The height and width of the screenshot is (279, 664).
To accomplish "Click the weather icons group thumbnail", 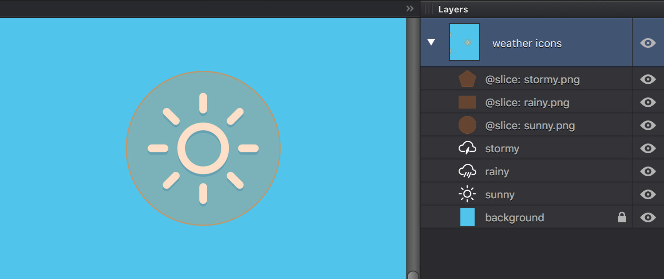I will [x=464, y=42].
